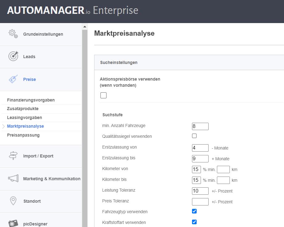
Task: Click the Import / Export signpost icon
Action: [13, 156]
